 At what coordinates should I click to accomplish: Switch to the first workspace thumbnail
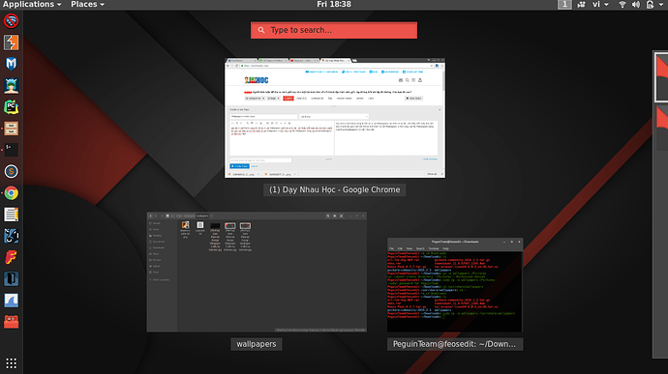(661, 77)
